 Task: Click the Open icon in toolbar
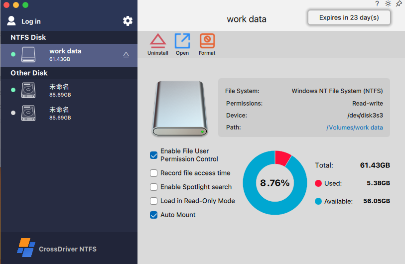coord(182,41)
